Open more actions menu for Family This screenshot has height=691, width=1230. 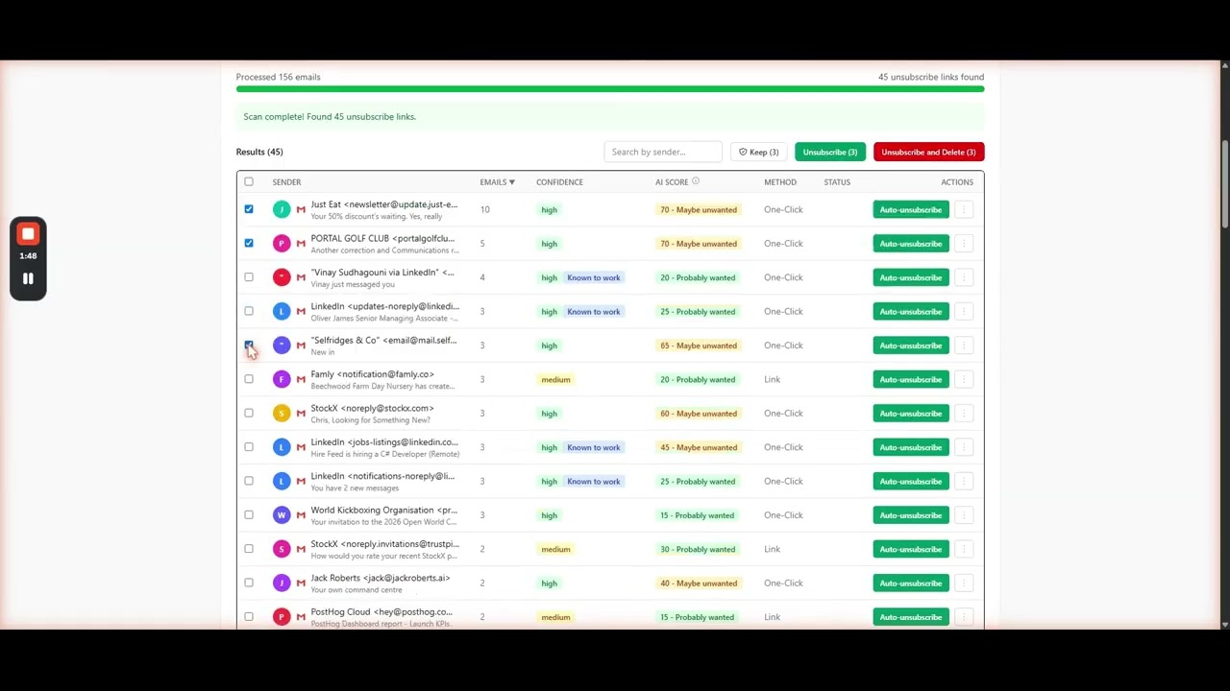tap(964, 379)
